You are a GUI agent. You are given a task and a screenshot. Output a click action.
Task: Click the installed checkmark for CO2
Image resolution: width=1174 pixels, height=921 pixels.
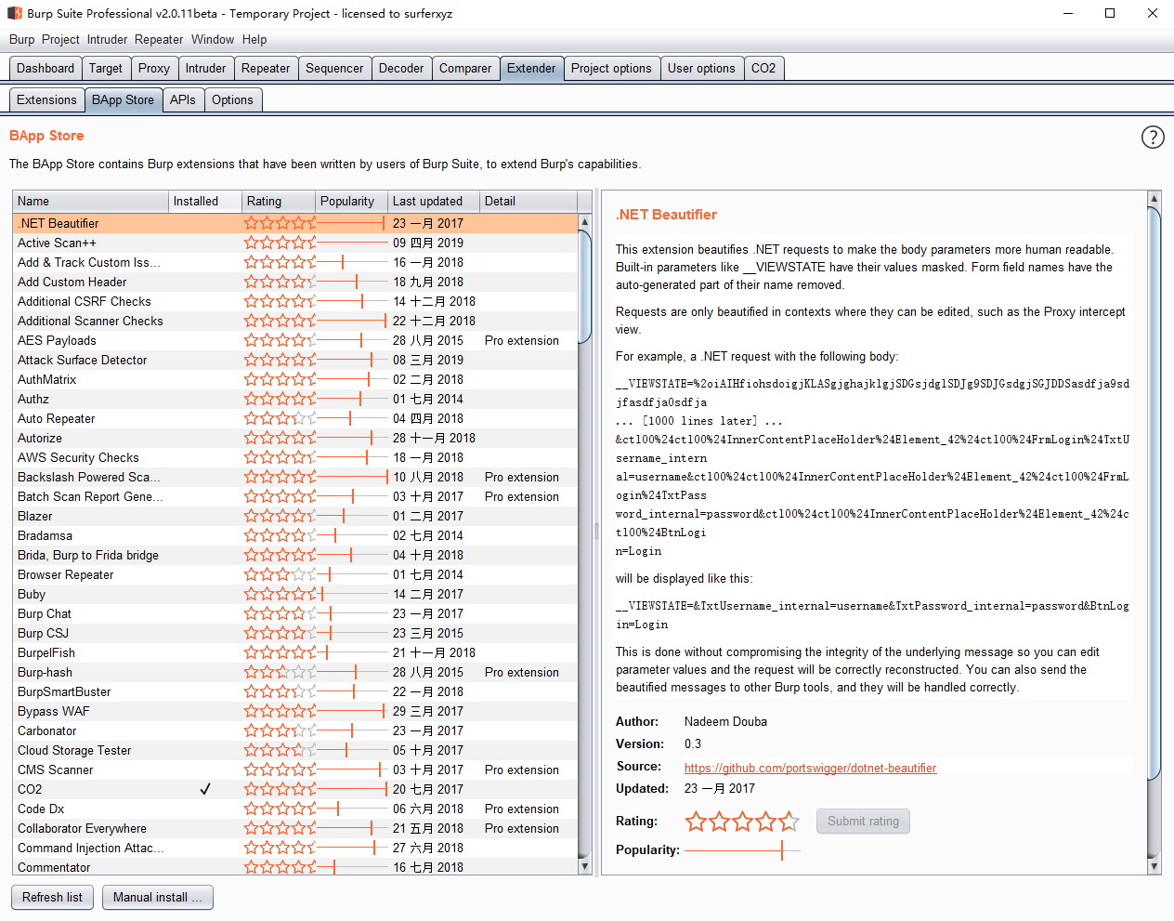[205, 789]
